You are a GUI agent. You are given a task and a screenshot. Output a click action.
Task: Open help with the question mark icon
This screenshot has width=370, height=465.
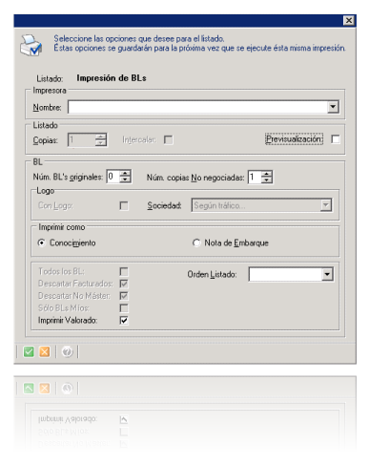pyautogui.click(x=67, y=351)
